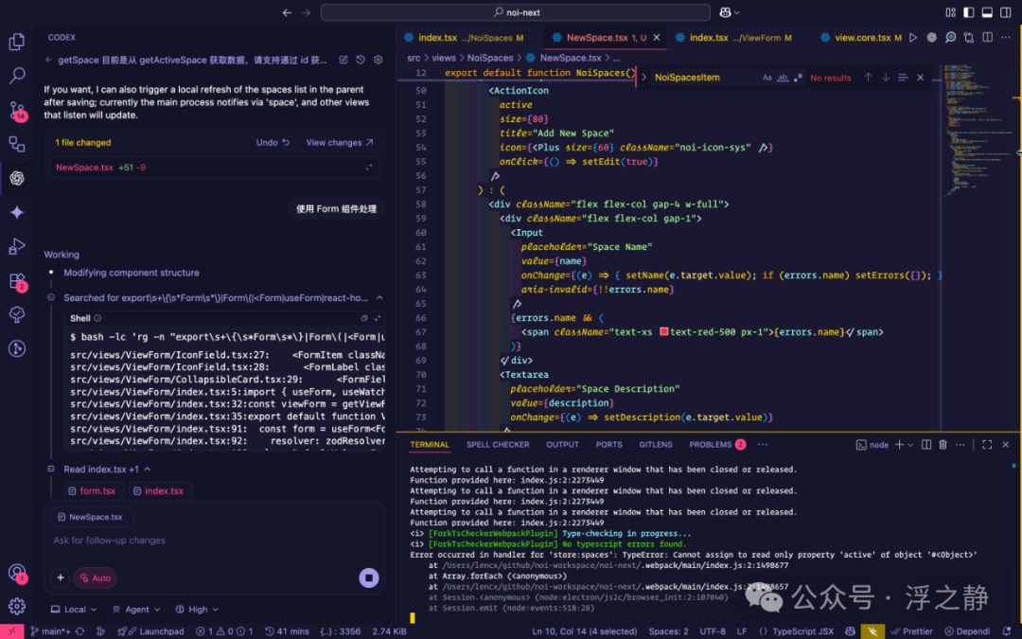Image resolution: width=1022 pixels, height=639 pixels.
Task: Toggle Use Regular Expression in find widget
Action: point(799,78)
